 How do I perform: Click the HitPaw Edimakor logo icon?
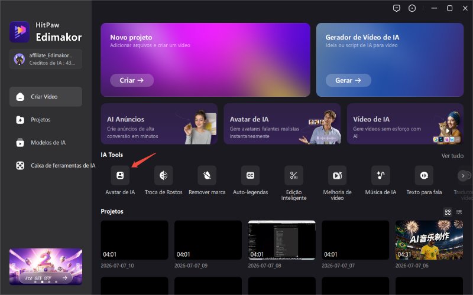click(x=20, y=32)
